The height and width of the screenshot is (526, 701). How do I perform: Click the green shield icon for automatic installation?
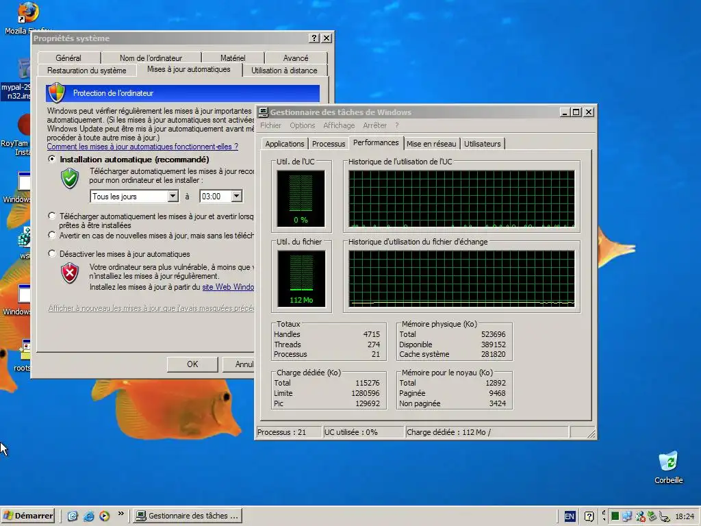click(70, 178)
